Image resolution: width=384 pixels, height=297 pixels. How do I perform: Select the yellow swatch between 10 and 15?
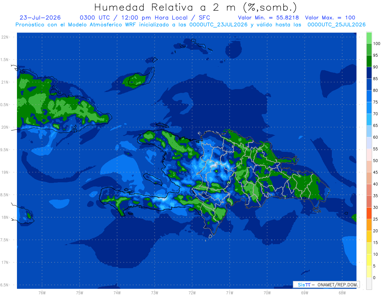(x=369, y=248)
